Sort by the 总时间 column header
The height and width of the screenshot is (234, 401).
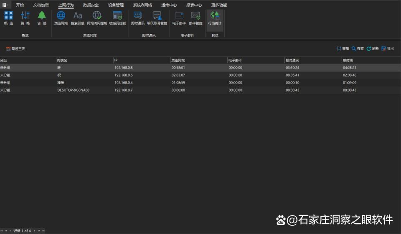[371, 60]
